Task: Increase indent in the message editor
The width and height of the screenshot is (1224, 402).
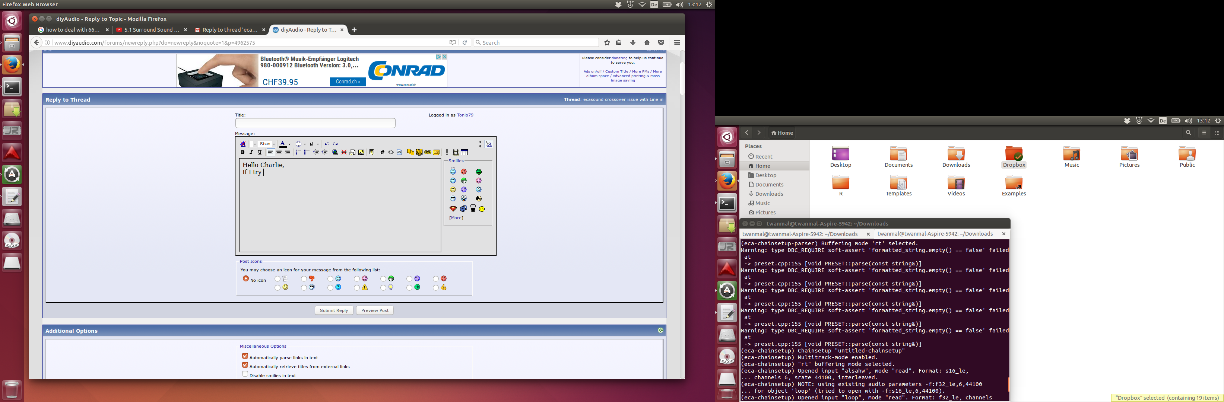Action: pos(324,152)
